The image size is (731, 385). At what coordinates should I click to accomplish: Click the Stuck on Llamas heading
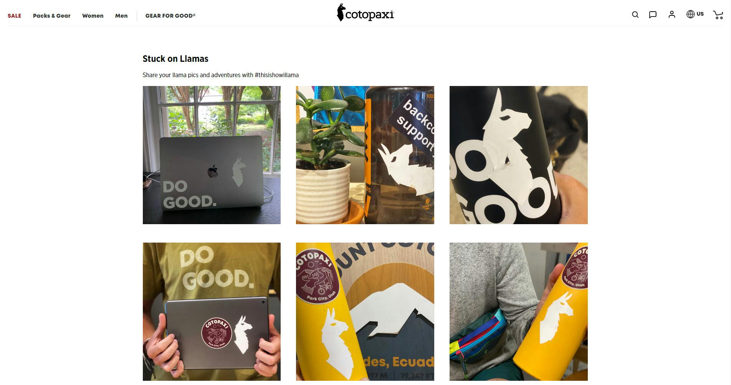pos(175,59)
